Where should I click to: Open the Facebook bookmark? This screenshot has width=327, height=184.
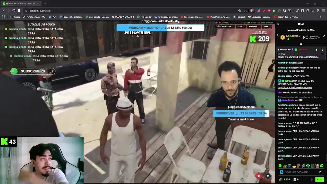[239, 17]
